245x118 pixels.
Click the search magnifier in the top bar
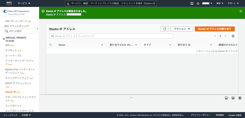tap(68, 3)
